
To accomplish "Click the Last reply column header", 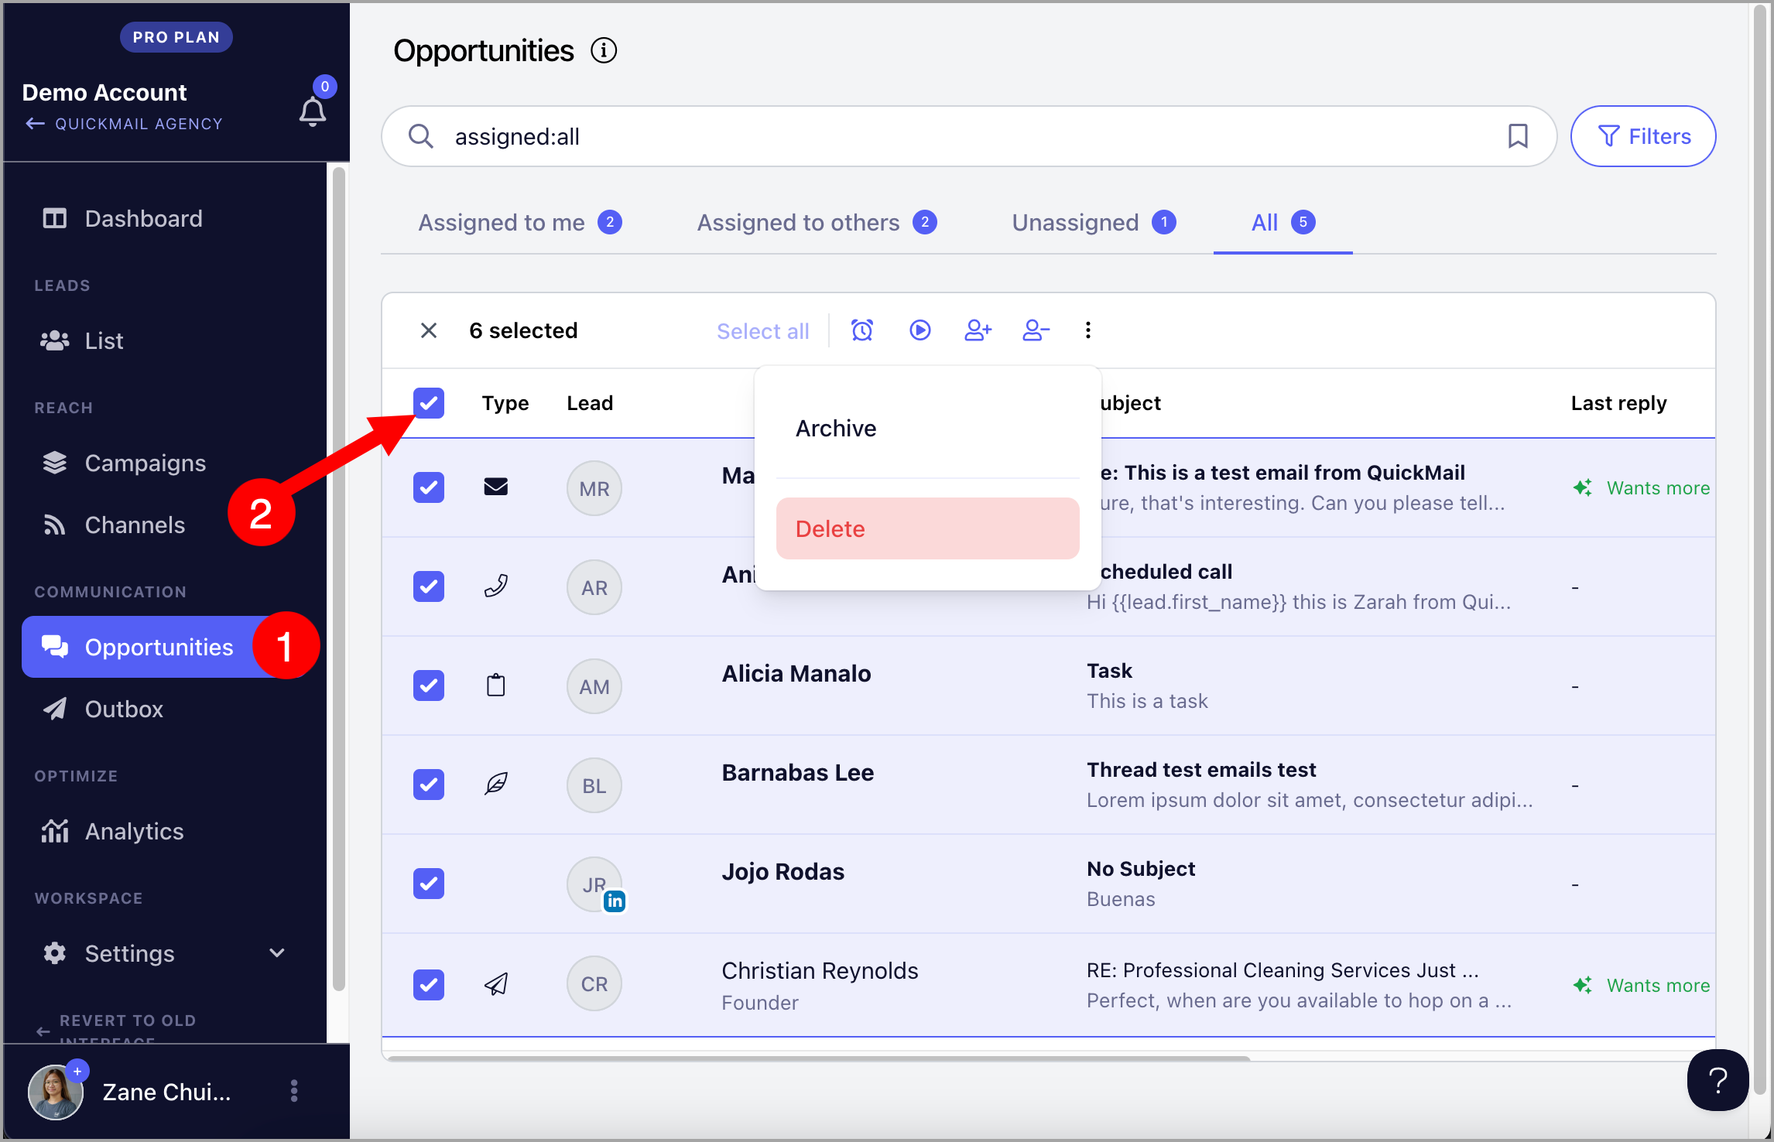I will tap(1618, 403).
